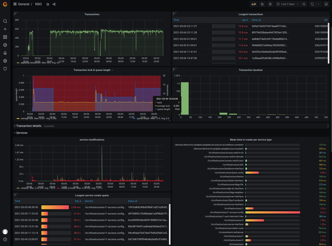Click the r1-access-config gradient bar gauge
The image size is (332, 246).
tap(273, 212)
